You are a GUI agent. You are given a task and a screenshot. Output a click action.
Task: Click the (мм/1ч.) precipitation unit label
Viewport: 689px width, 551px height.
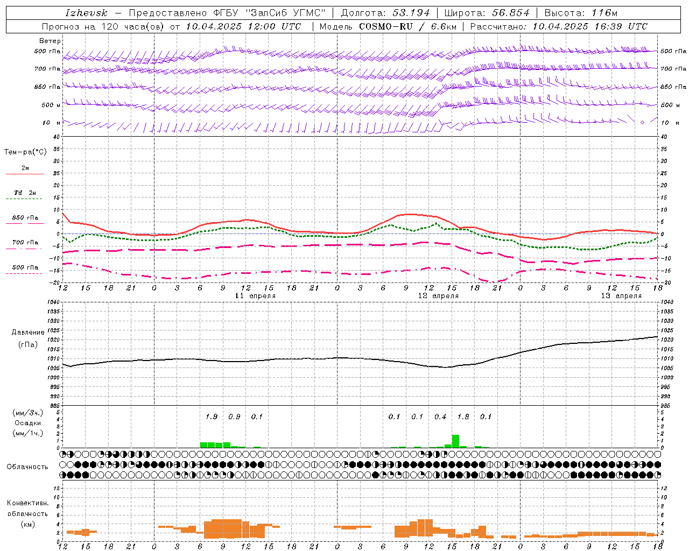coord(28,433)
